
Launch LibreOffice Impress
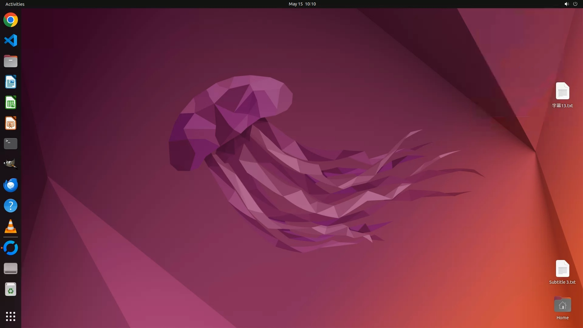coord(11,123)
